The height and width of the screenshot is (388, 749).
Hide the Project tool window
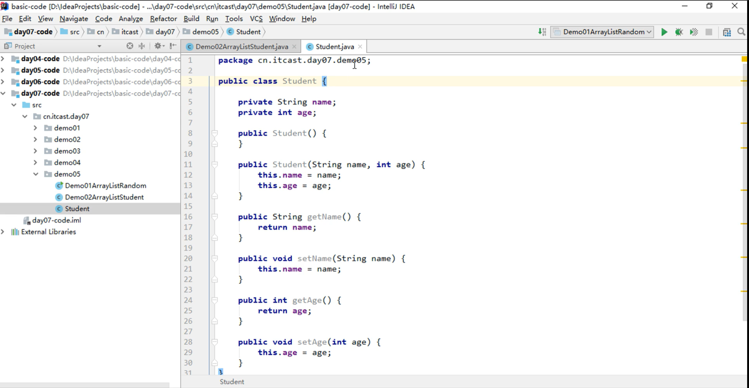(173, 46)
